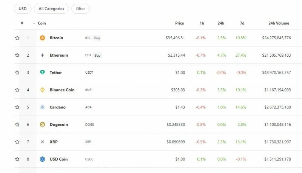Click the Bitcoin coin logo icon

42,38
